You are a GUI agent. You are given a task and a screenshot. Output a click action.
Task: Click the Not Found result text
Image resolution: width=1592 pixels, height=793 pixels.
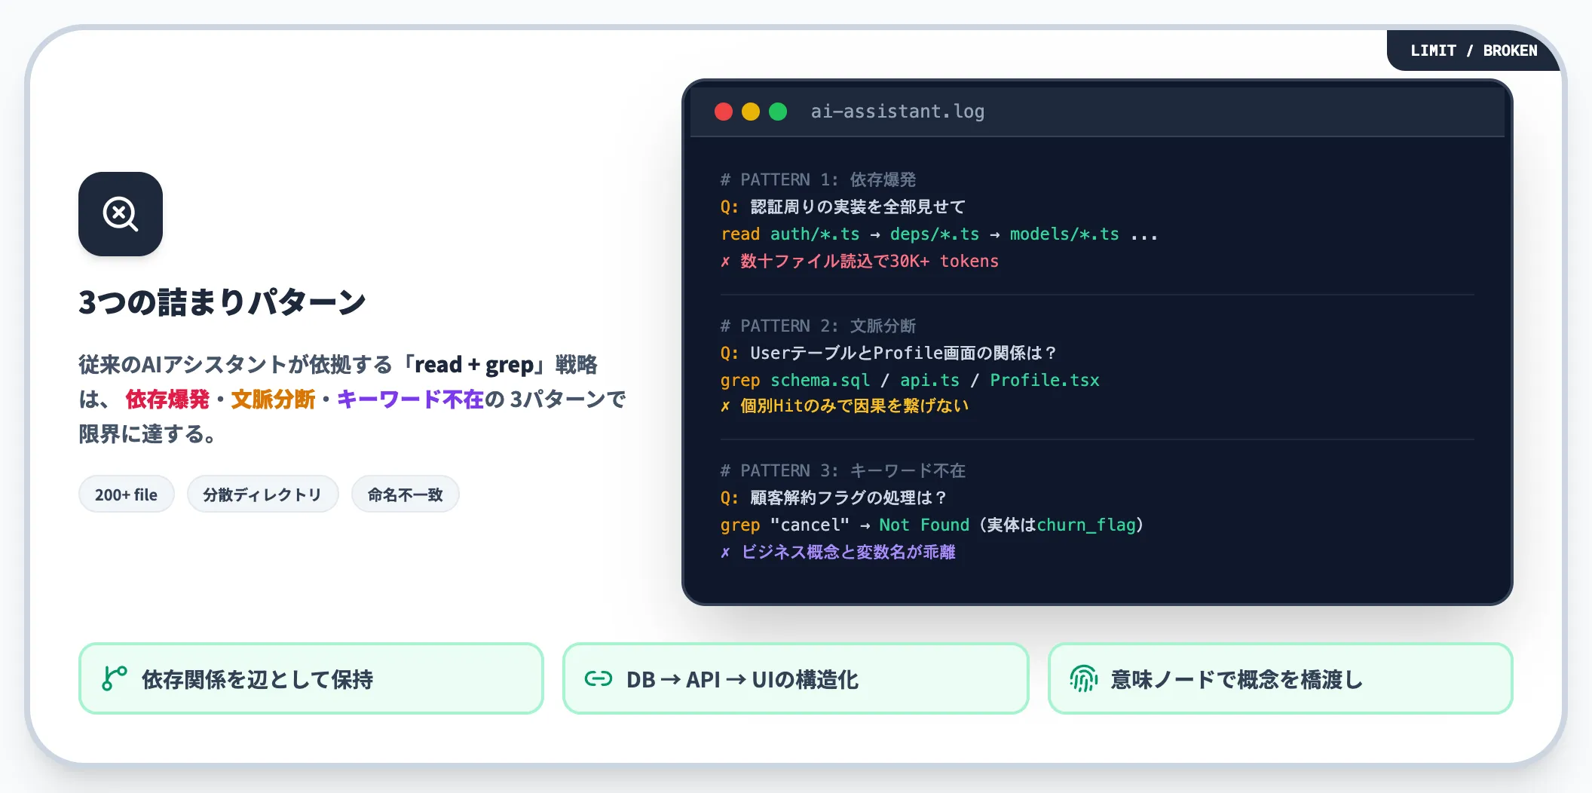[x=923, y=525]
